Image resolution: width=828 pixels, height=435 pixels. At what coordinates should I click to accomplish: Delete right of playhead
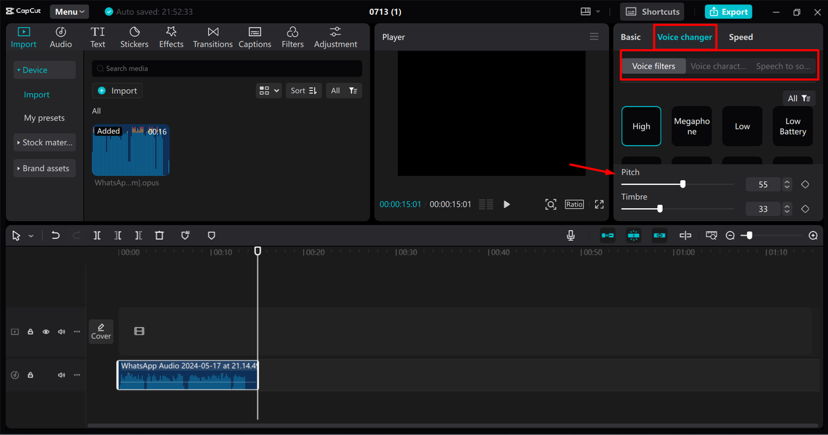[138, 236]
